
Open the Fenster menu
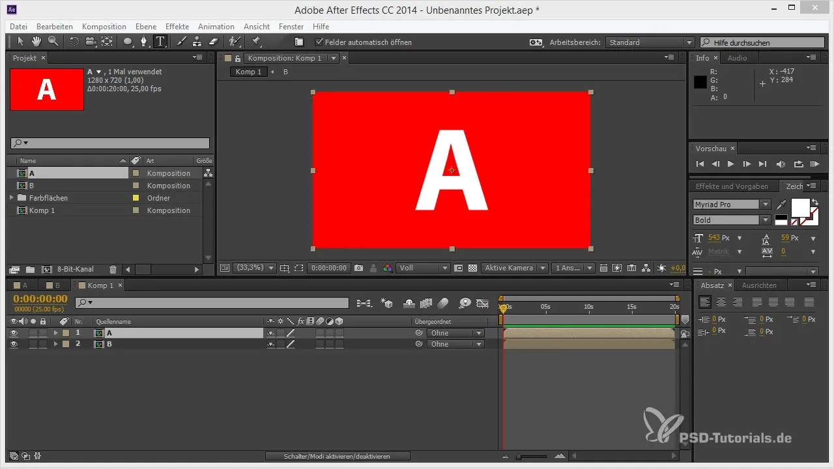pyautogui.click(x=291, y=27)
